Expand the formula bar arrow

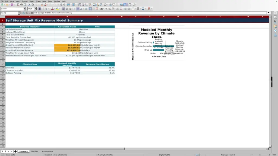[268, 13]
